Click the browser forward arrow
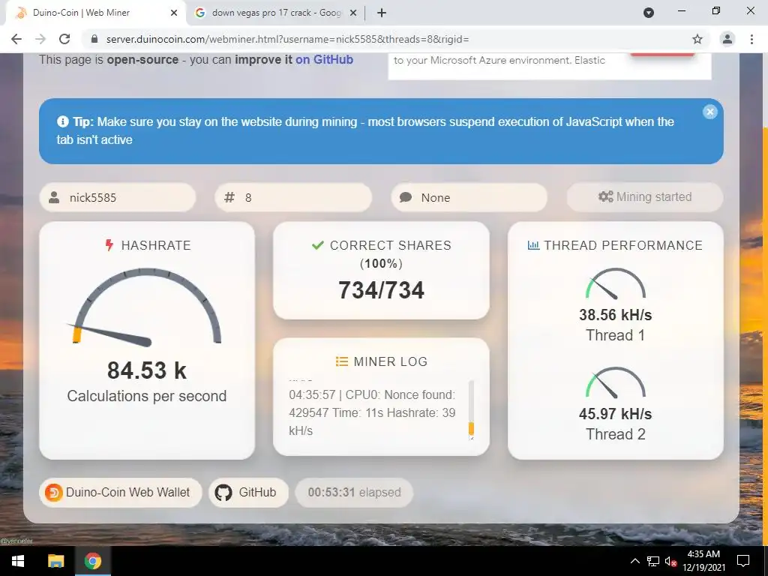 coord(40,39)
